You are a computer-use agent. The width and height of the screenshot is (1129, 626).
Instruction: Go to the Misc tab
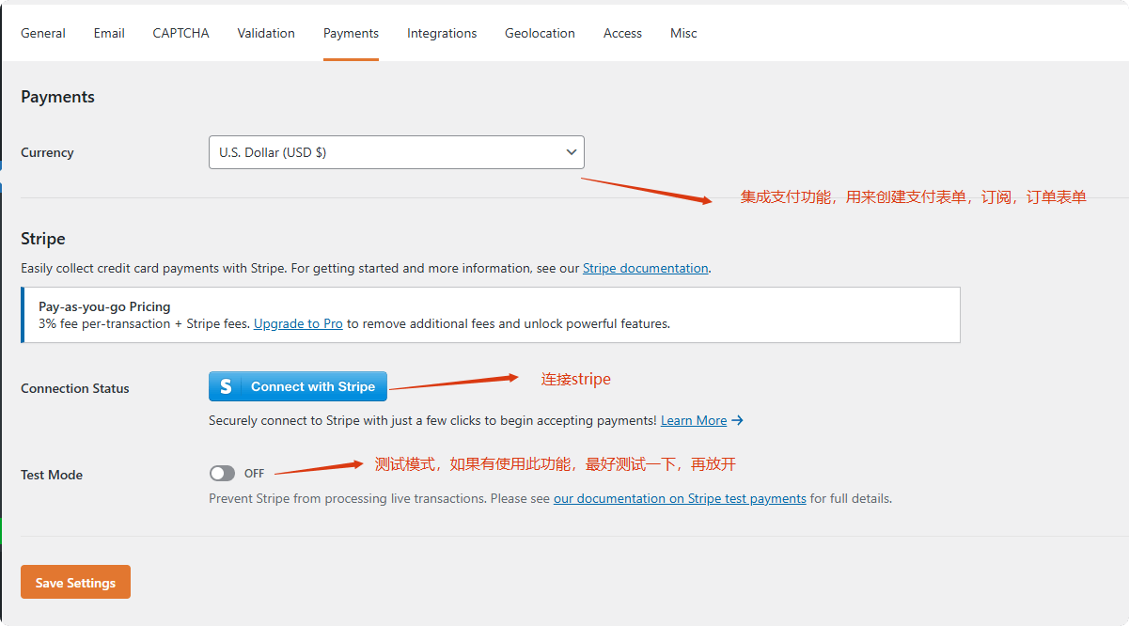pyautogui.click(x=683, y=33)
